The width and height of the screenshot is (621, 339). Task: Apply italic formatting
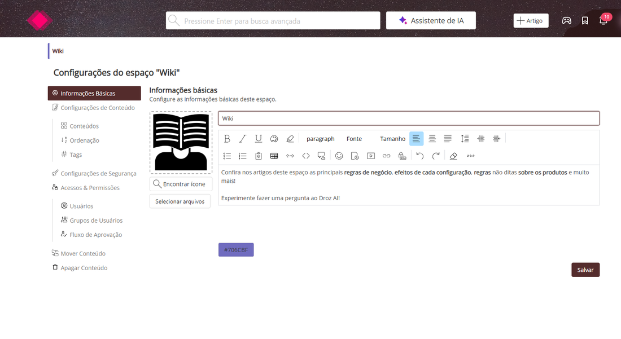243,139
